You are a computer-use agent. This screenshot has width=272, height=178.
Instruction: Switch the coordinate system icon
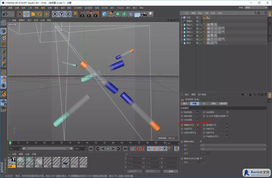[x=75, y=14]
